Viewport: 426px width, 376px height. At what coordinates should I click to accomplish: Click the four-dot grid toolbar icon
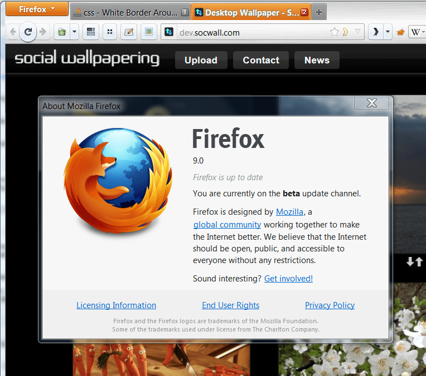[110, 32]
